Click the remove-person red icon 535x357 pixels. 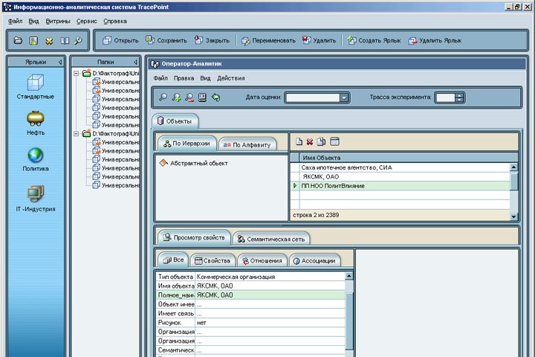(x=189, y=97)
